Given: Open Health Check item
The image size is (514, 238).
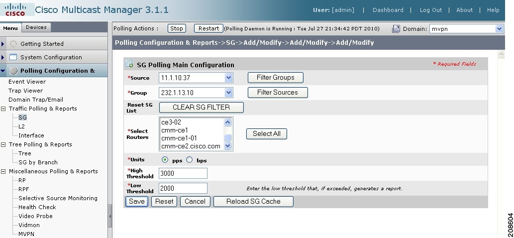Looking at the screenshot, I should coord(37,207).
